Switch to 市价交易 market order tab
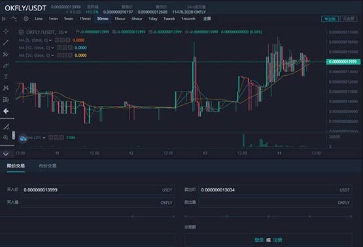The width and height of the screenshot is (363, 247). [48, 166]
